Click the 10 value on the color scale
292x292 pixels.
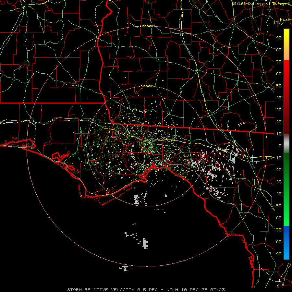click(279, 134)
